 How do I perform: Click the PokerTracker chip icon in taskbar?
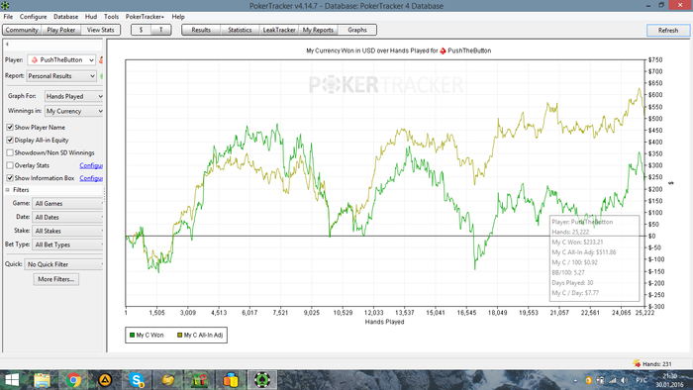tap(261, 380)
